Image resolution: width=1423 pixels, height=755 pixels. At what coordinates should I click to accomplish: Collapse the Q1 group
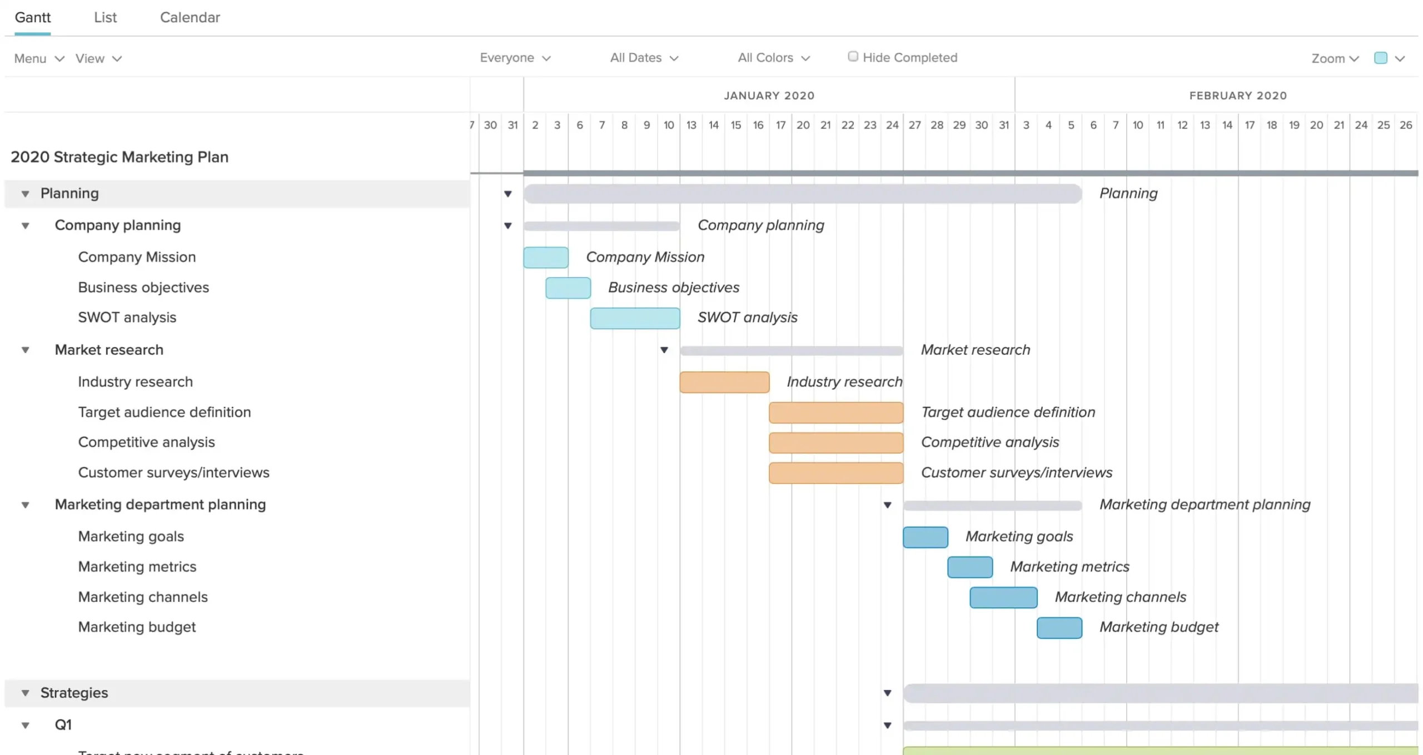click(x=25, y=724)
